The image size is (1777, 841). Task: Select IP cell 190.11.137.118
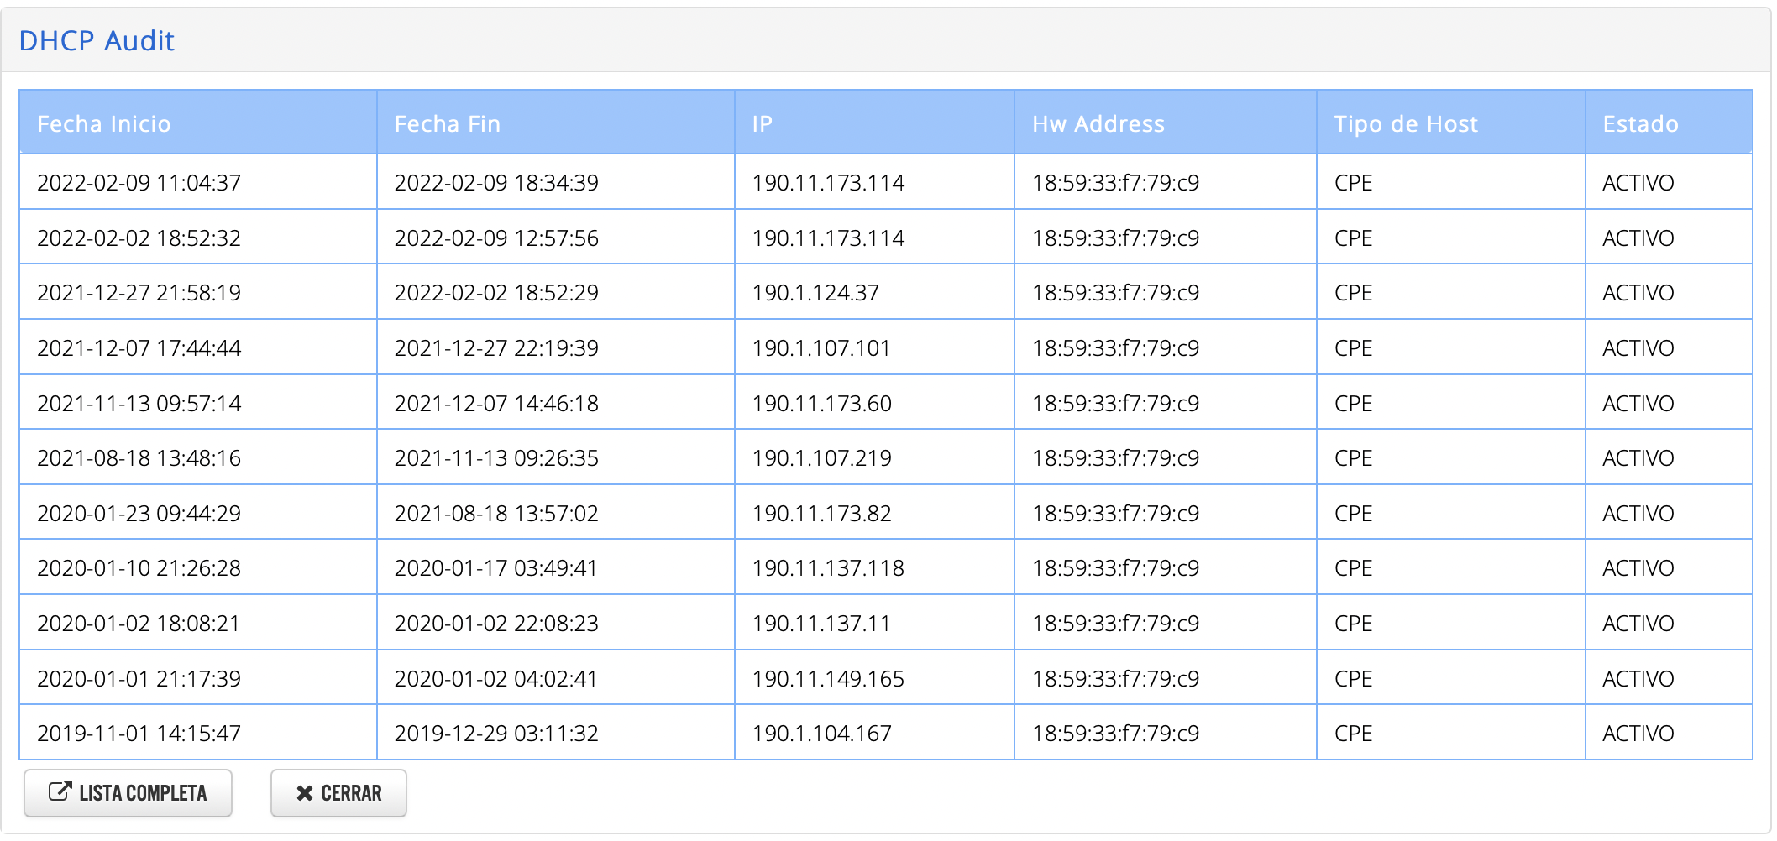(828, 568)
